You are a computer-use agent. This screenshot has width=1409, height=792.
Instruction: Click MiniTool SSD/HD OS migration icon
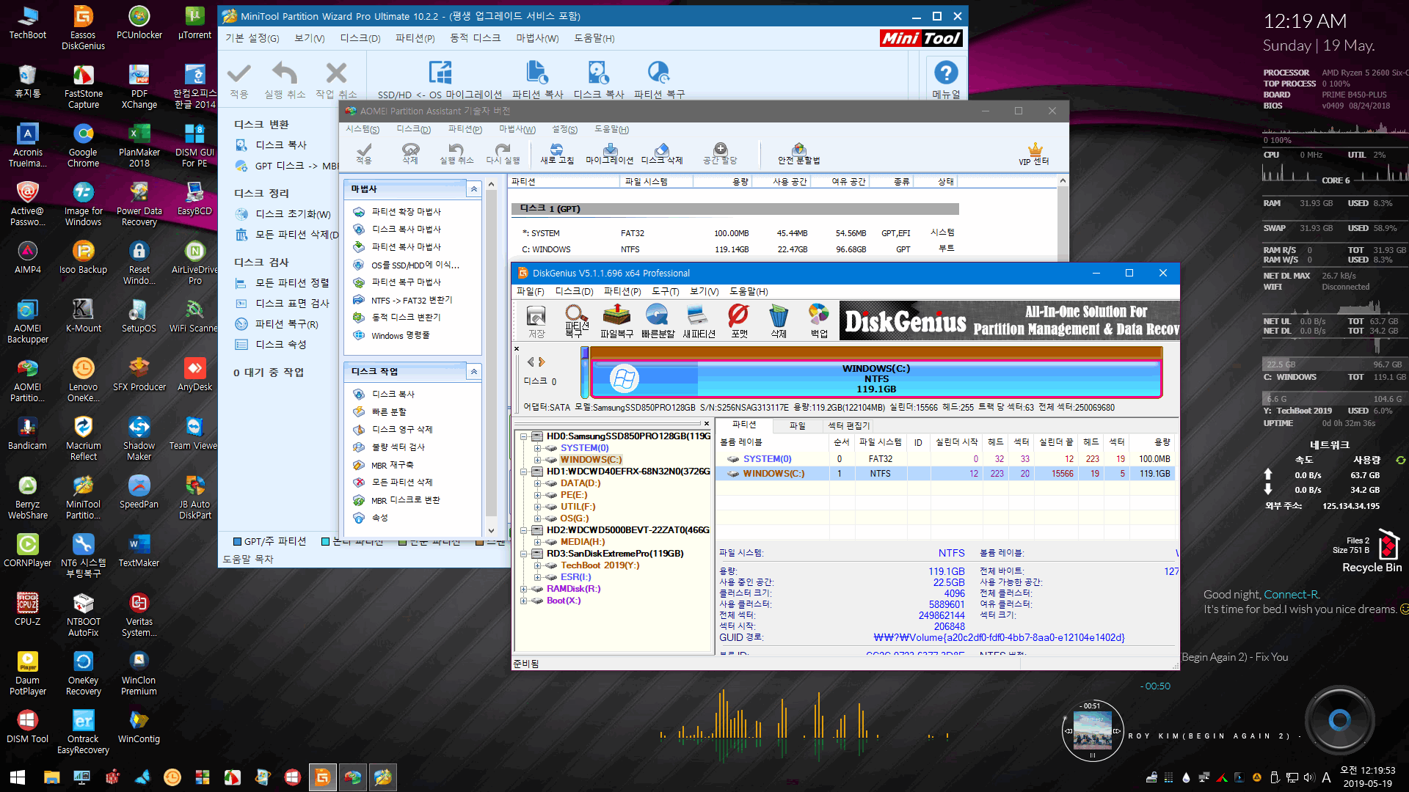(x=440, y=81)
